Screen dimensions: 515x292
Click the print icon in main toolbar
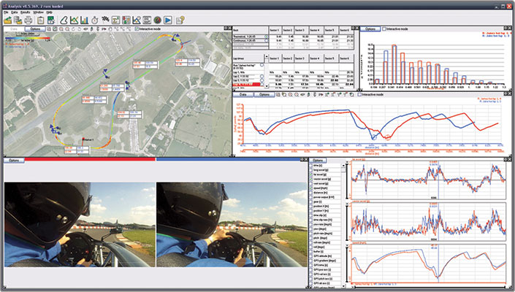[28, 20]
